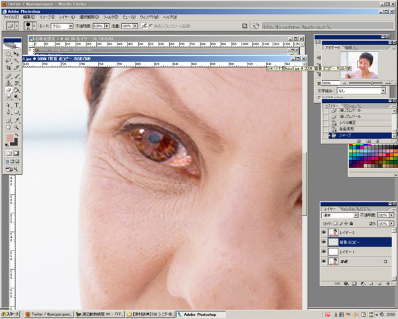Toggle airbrush option in options bar
The width and height of the screenshot is (398, 319).
(x=144, y=26)
